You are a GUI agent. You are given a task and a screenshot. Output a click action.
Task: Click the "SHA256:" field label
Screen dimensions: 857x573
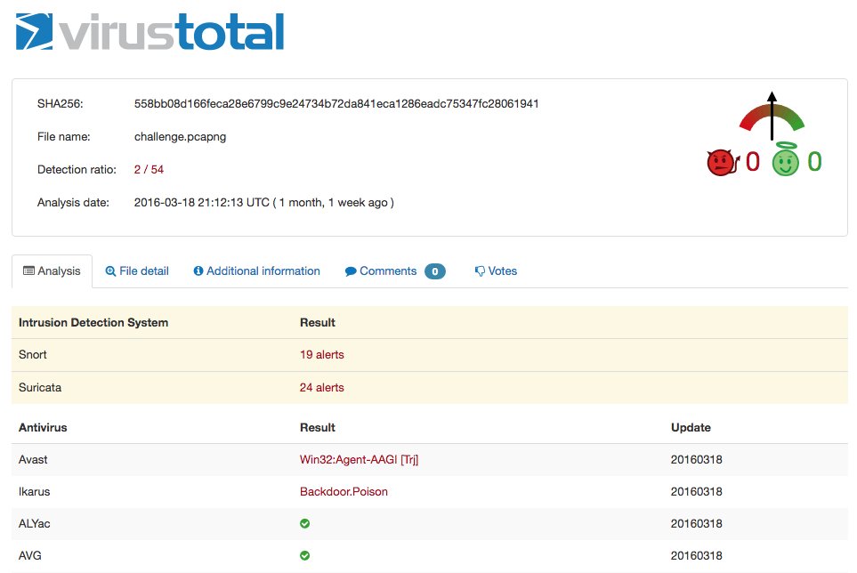pyautogui.click(x=61, y=104)
